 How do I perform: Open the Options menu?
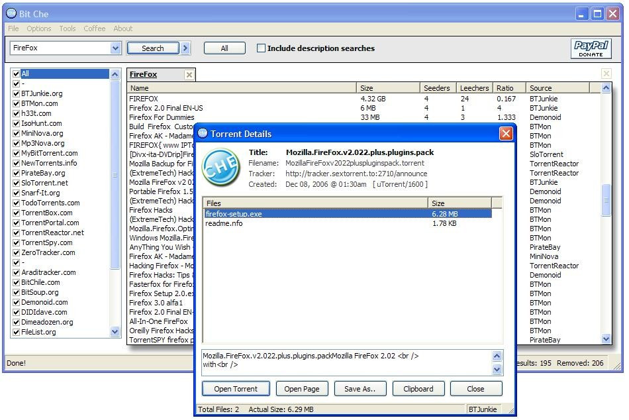pyautogui.click(x=39, y=28)
